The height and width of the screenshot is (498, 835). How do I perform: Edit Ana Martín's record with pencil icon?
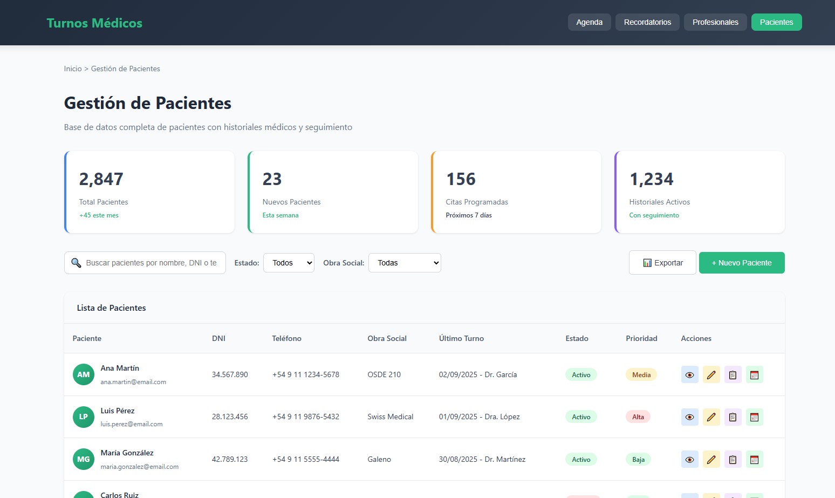pos(711,374)
